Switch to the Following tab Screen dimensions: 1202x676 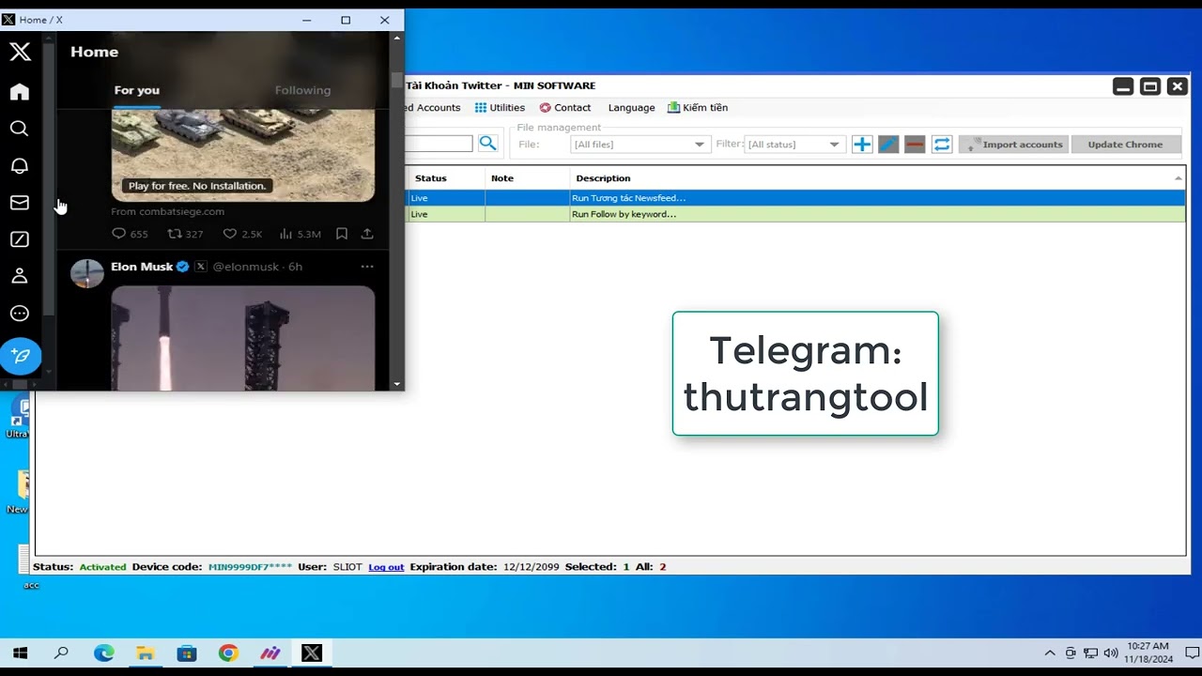[x=302, y=90]
